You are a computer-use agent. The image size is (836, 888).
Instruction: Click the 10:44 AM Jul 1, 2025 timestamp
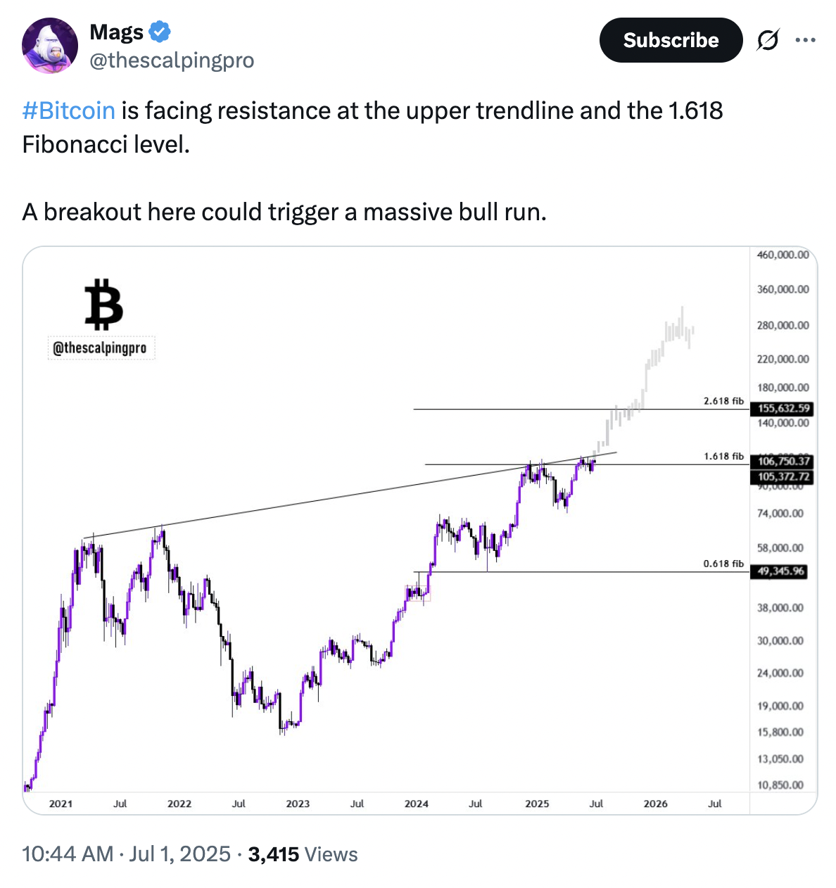pyautogui.click(x=127, y=854)
